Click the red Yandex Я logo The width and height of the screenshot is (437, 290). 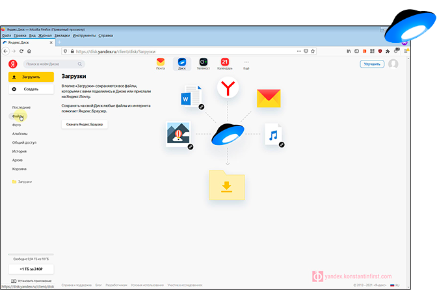(13, 64)
